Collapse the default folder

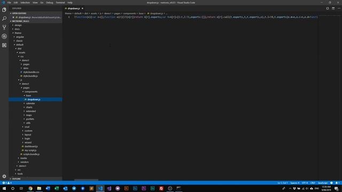click(20, 45)
